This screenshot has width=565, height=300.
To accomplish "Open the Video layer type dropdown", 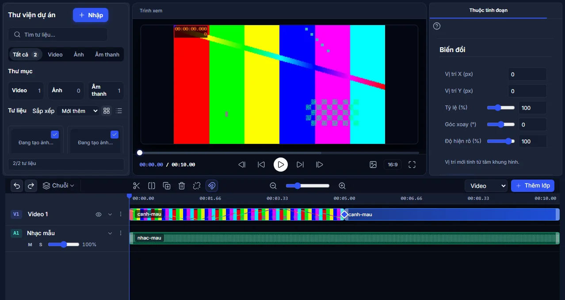I will pos(486,186).
